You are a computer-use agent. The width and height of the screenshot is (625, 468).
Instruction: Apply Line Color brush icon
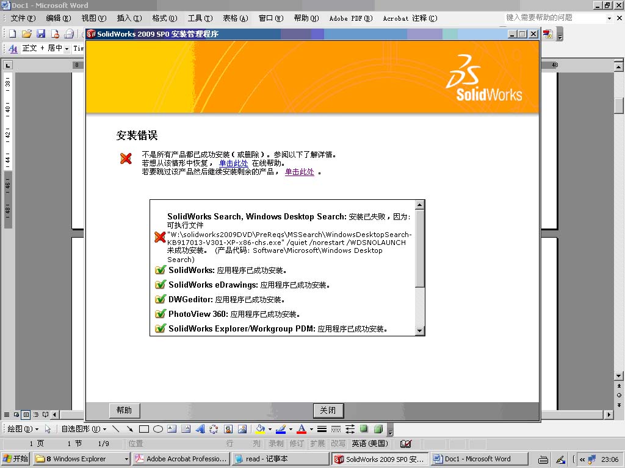click(x=281, y=429)
